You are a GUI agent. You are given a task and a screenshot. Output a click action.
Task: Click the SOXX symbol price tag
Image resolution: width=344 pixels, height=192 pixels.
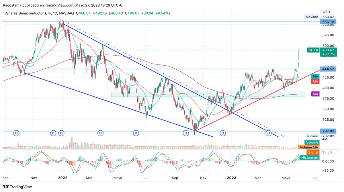click(313, 50)
